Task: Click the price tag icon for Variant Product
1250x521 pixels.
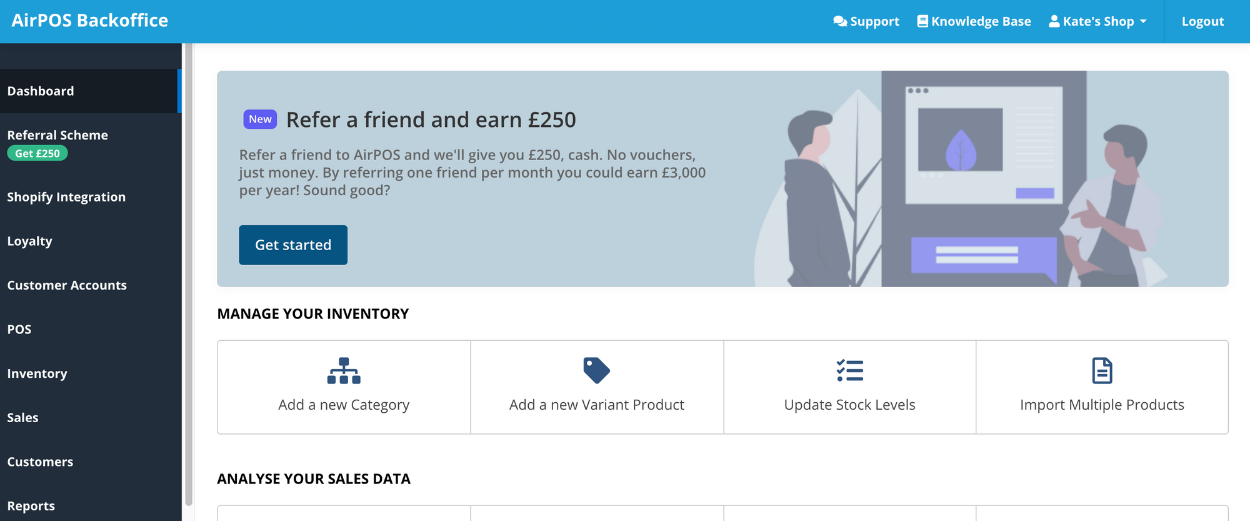Action: 596,369
